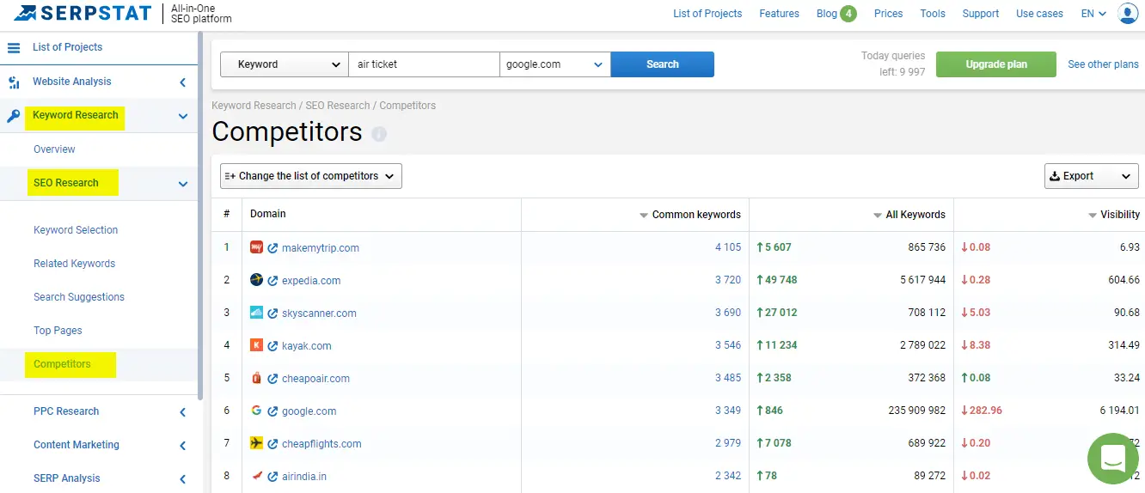Expand the SERP Analysis chevron
Screen dimensions: 1145x493
[x=182, y=479]
